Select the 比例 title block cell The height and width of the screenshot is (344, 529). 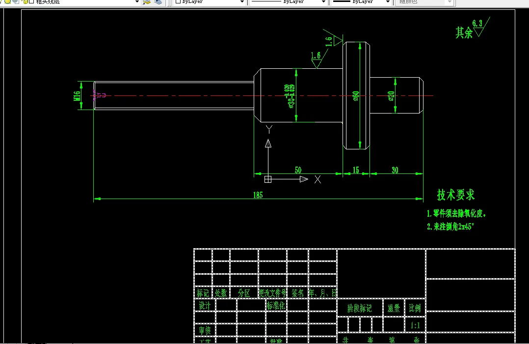point(415,308)
